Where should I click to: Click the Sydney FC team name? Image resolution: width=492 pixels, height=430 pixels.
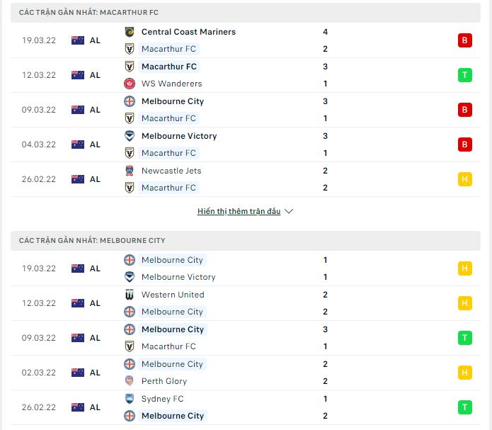coord(162,399)
